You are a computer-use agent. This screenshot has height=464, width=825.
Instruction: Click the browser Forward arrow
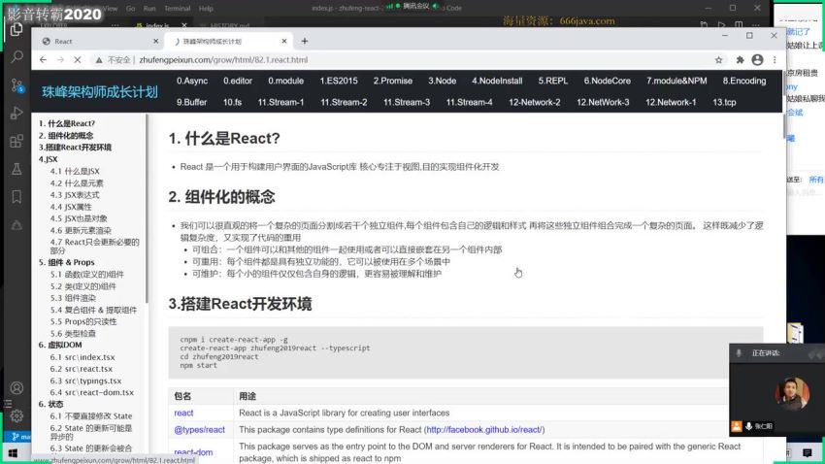(60, 60)
